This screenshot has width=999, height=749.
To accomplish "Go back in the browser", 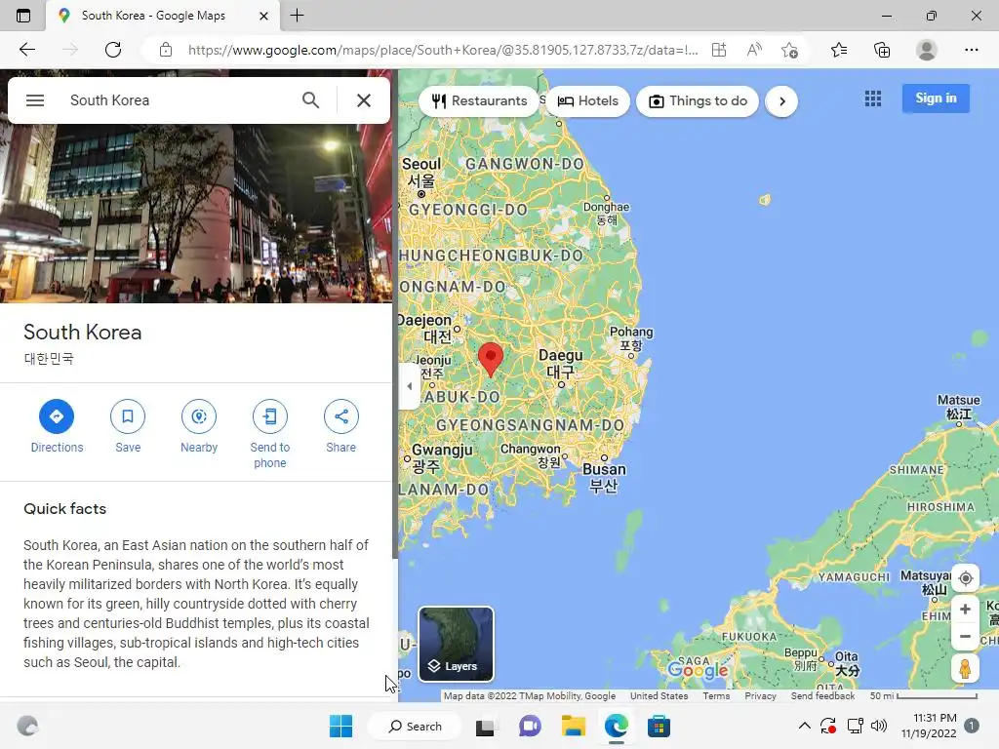I will click(26, 50).
